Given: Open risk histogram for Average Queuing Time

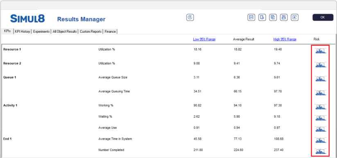Looking at the screenshot, I should tap(321, 93).
